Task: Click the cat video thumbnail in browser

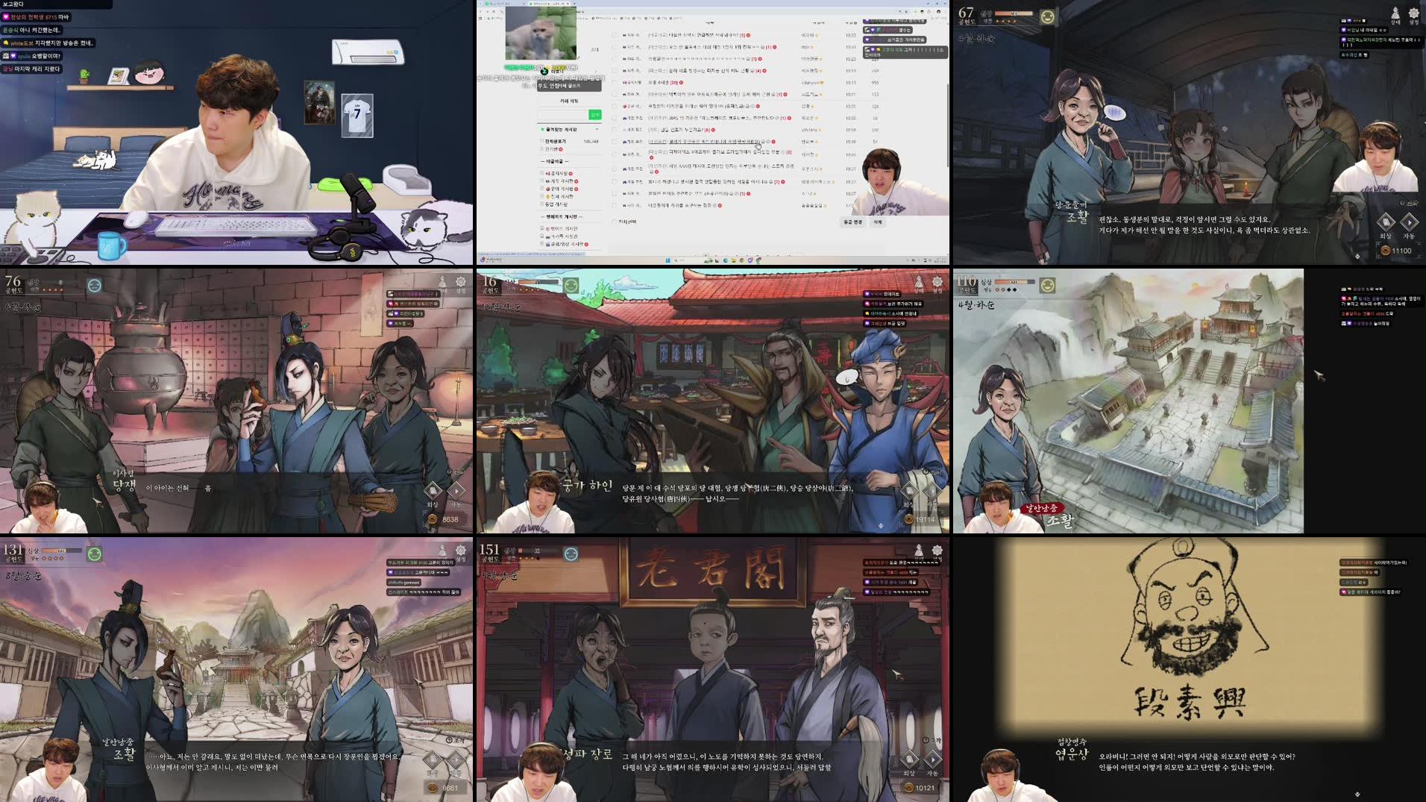Action: [541, 34]
